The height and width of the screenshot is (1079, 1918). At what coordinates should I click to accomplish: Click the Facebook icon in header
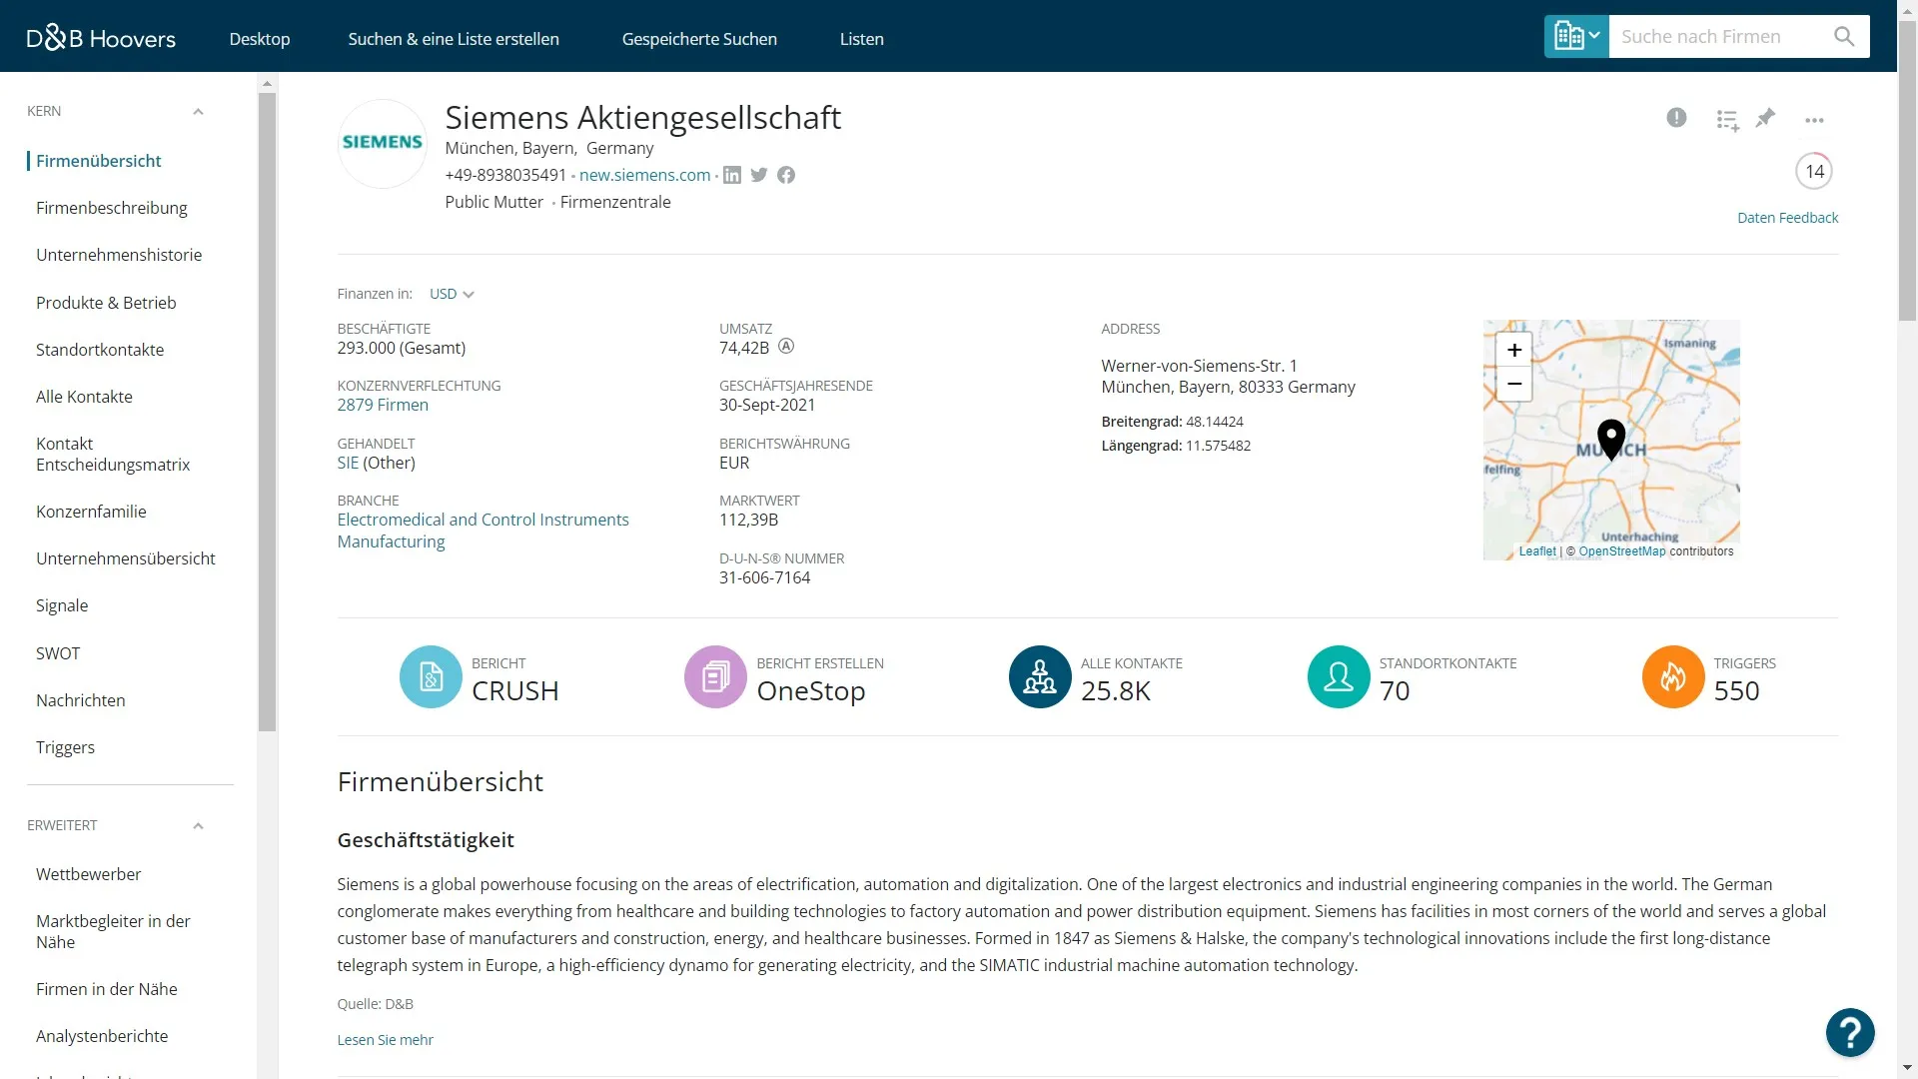tap(786, 176)
